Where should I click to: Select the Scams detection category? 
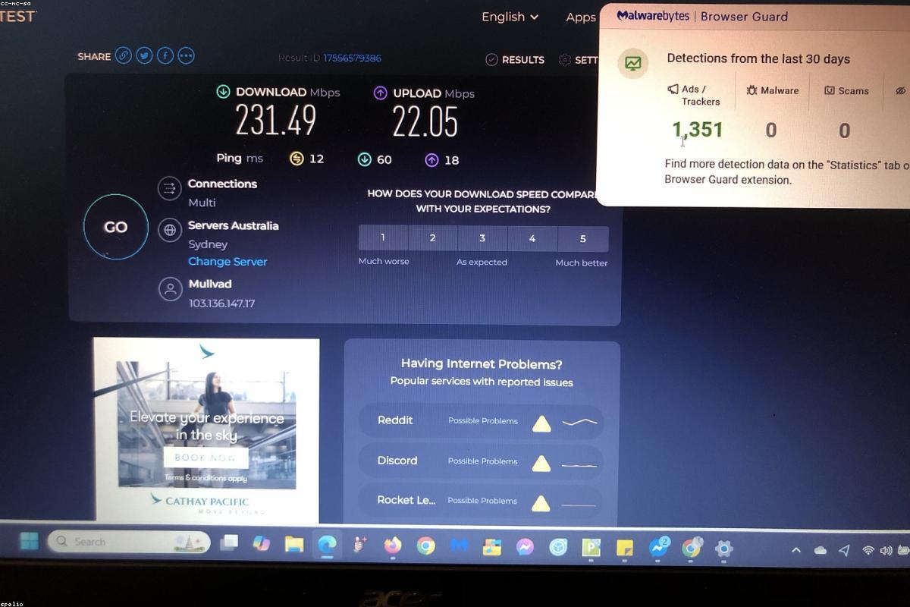pyautogui.click(x=846, y=90)
